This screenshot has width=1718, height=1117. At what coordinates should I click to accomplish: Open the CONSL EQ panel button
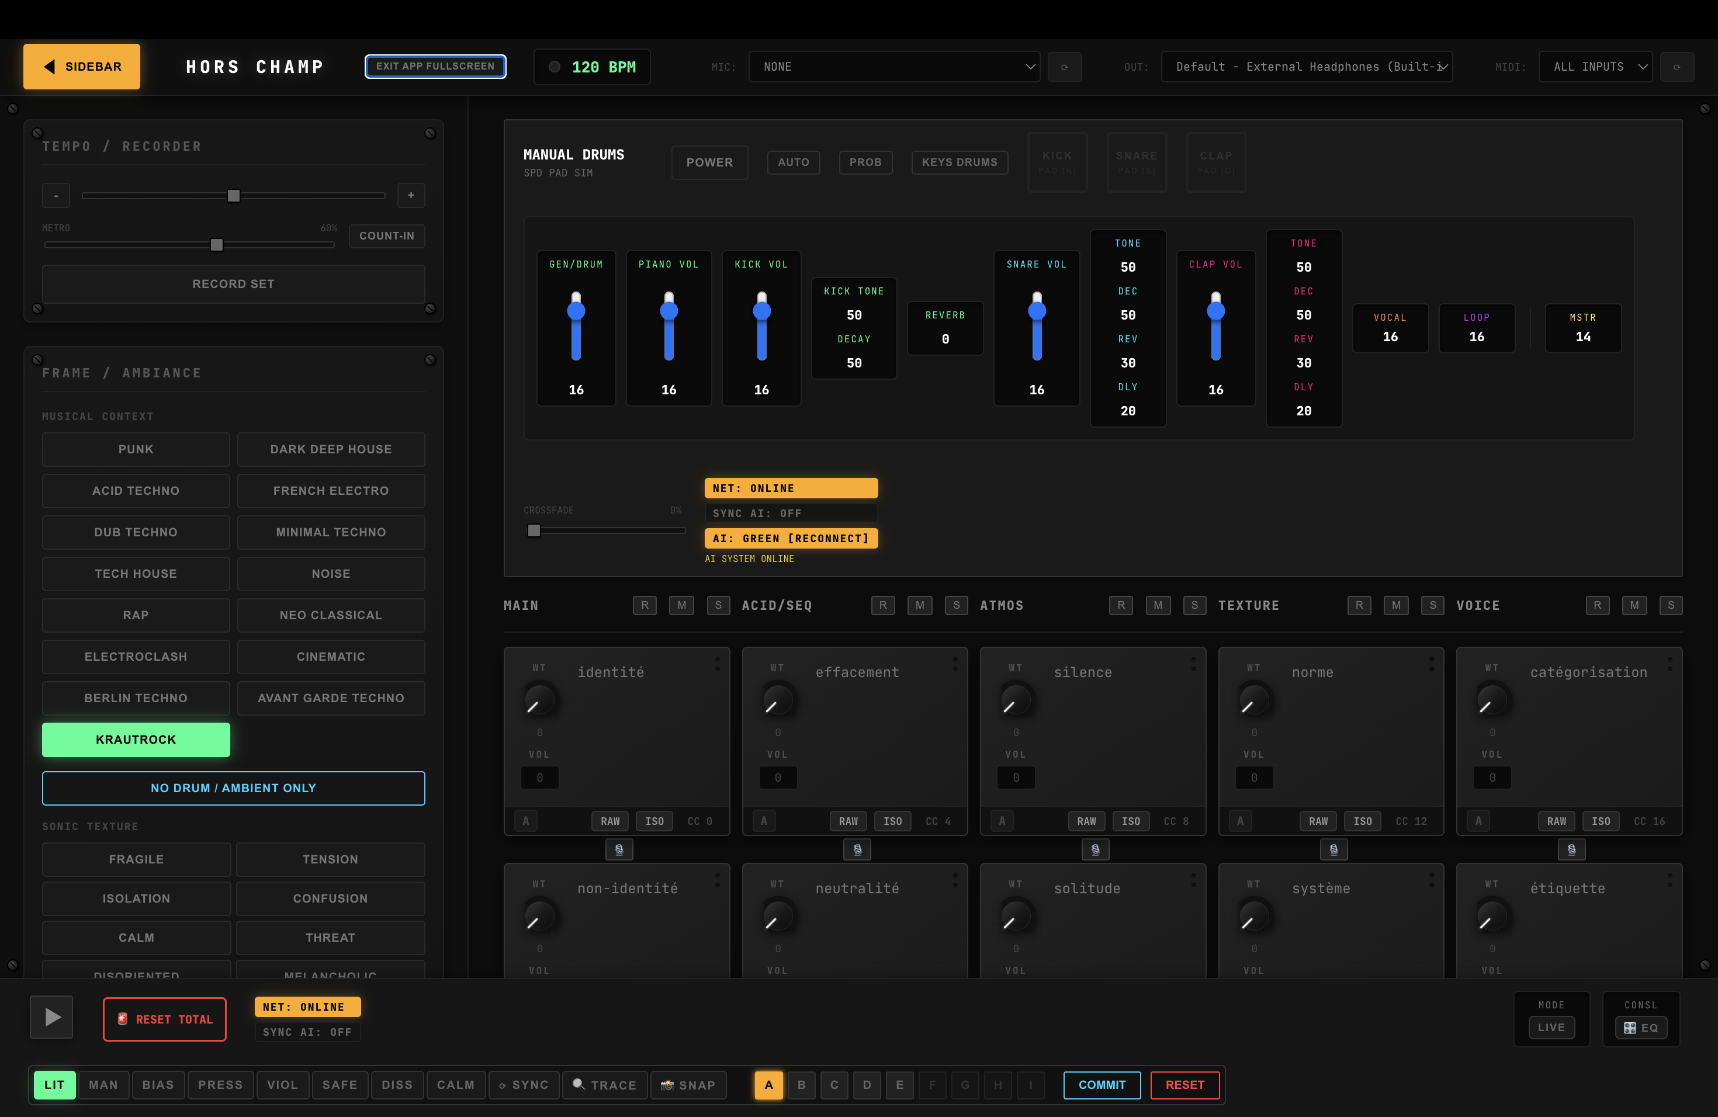[1641, 1028]
